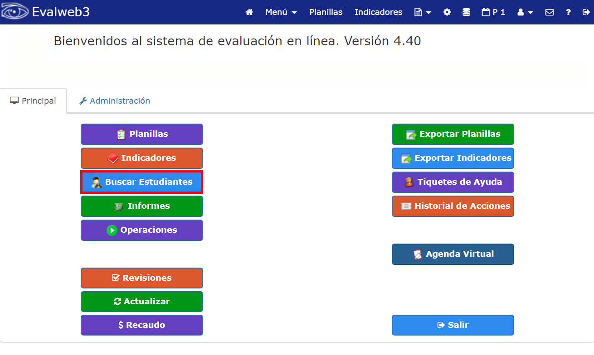The width and height of the screenshot is (594, 355).
Task: Open Planillas from the navbar
Action: click(326, 12)
